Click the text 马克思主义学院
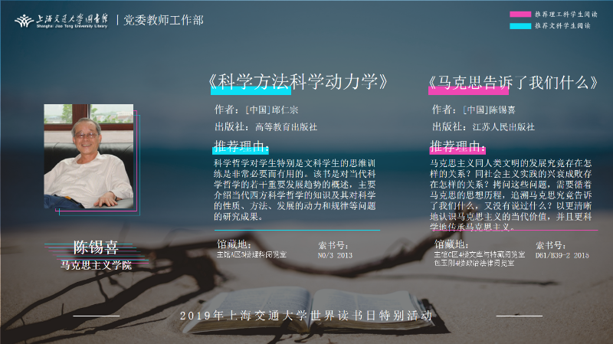613x344 pixels. click(96, 265)
